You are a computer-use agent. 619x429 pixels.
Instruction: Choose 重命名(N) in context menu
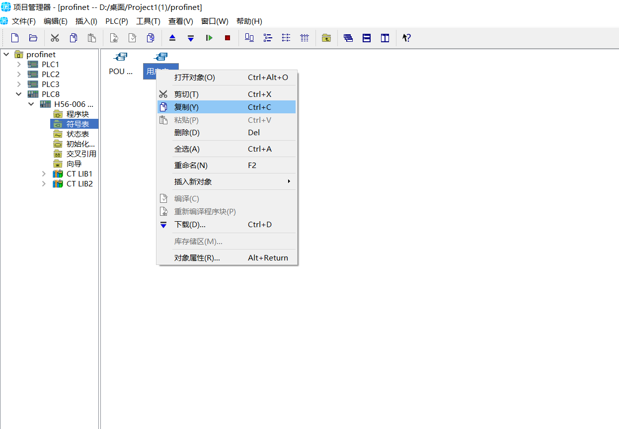pos(227,165)
